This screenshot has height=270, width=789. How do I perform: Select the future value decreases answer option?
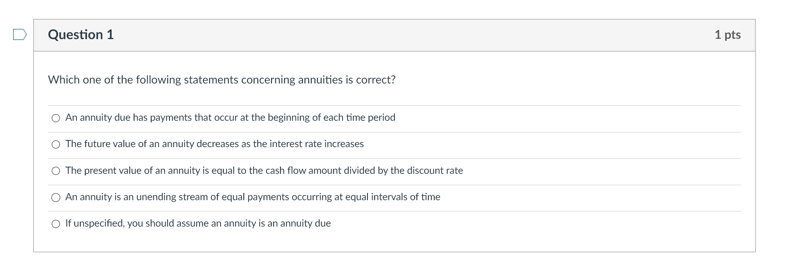coord(56,144)
